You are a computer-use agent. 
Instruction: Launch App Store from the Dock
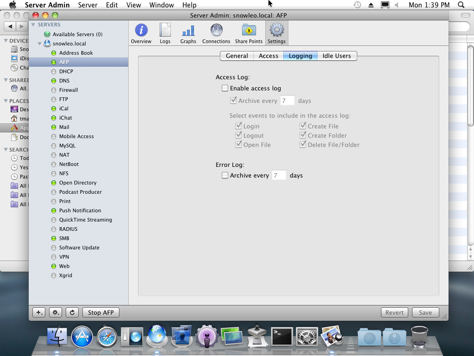pos(81,336)
